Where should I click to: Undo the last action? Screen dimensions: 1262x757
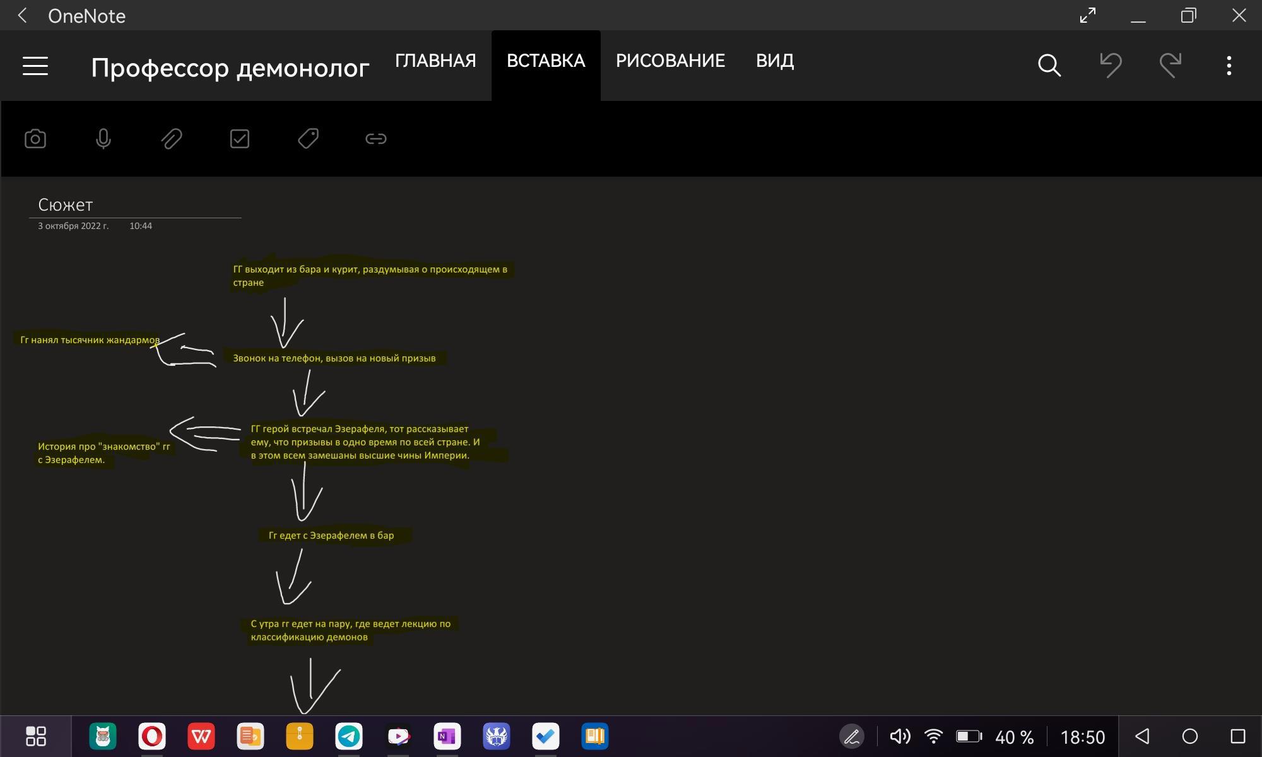1111,65
